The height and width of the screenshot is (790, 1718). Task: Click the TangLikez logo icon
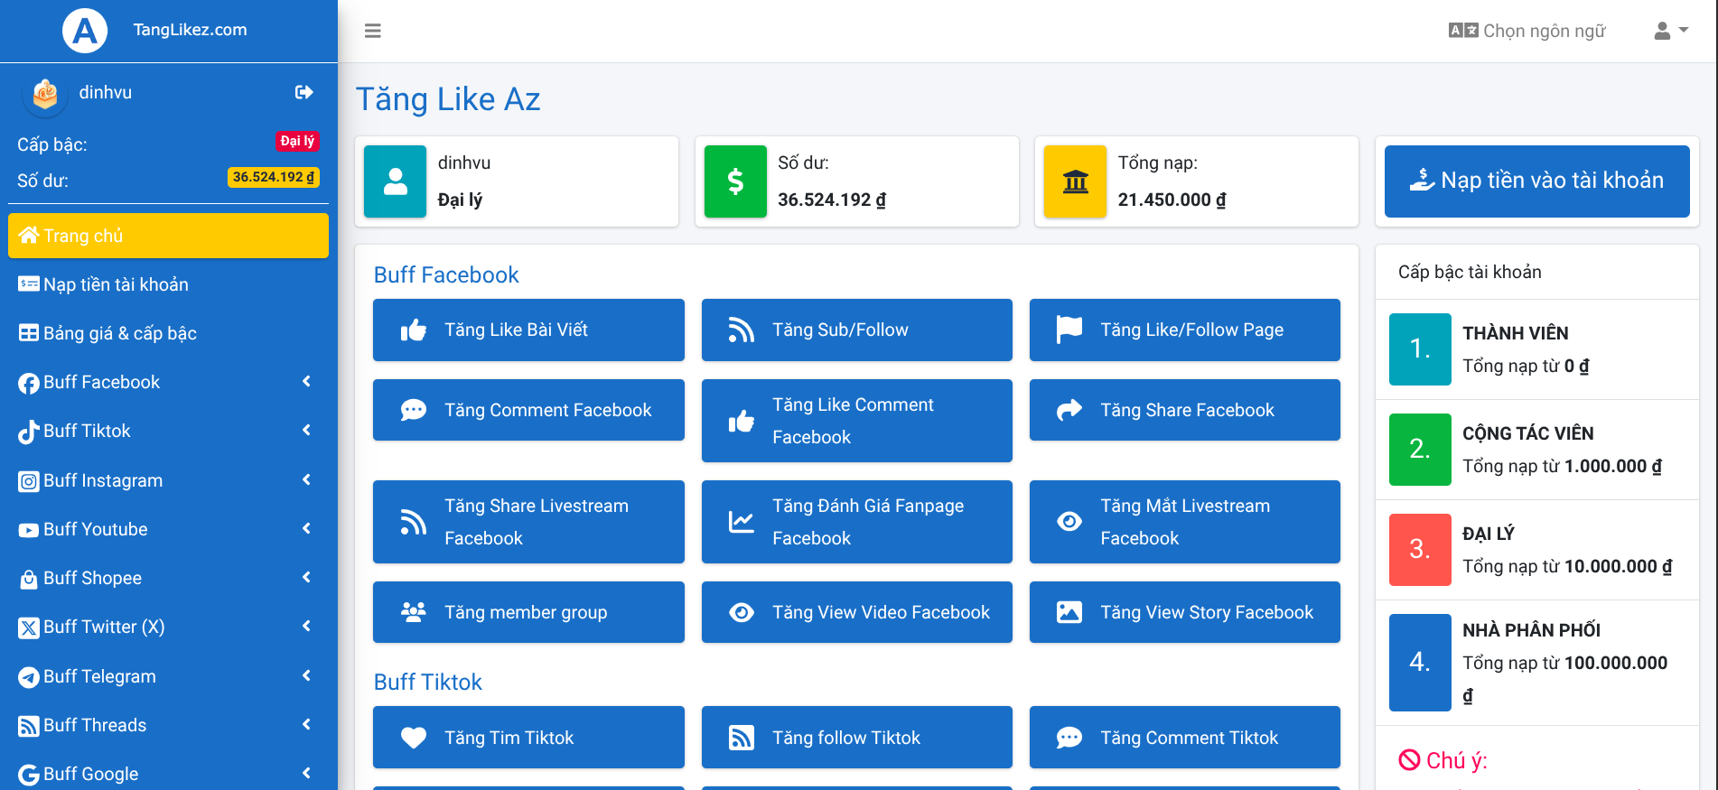(85, 31)
